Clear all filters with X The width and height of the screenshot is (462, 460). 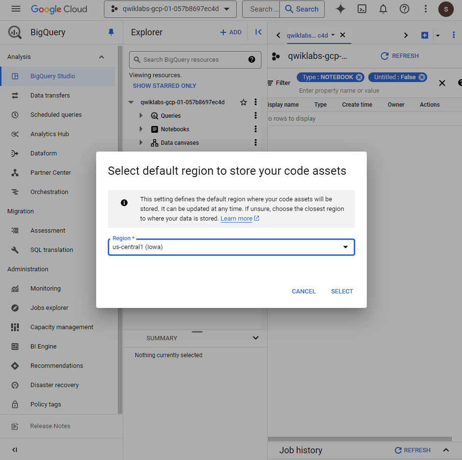coord(442,83)
